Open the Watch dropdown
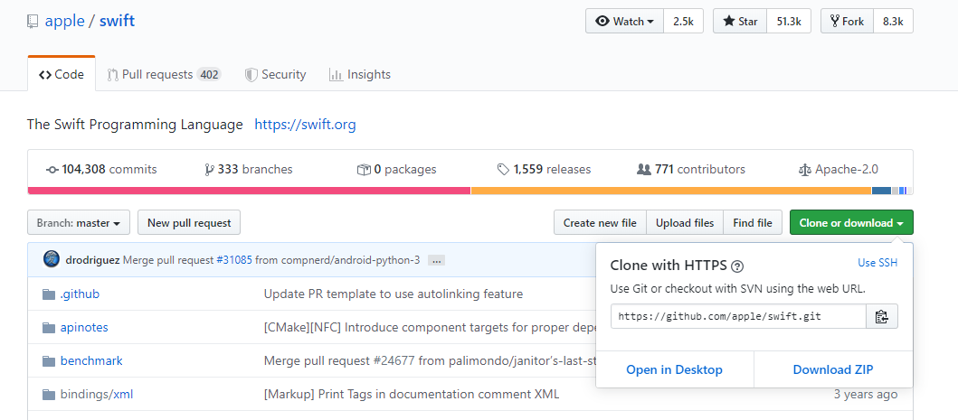The height and width of the screenshot is (420, 958). click(x=624, y=22)
